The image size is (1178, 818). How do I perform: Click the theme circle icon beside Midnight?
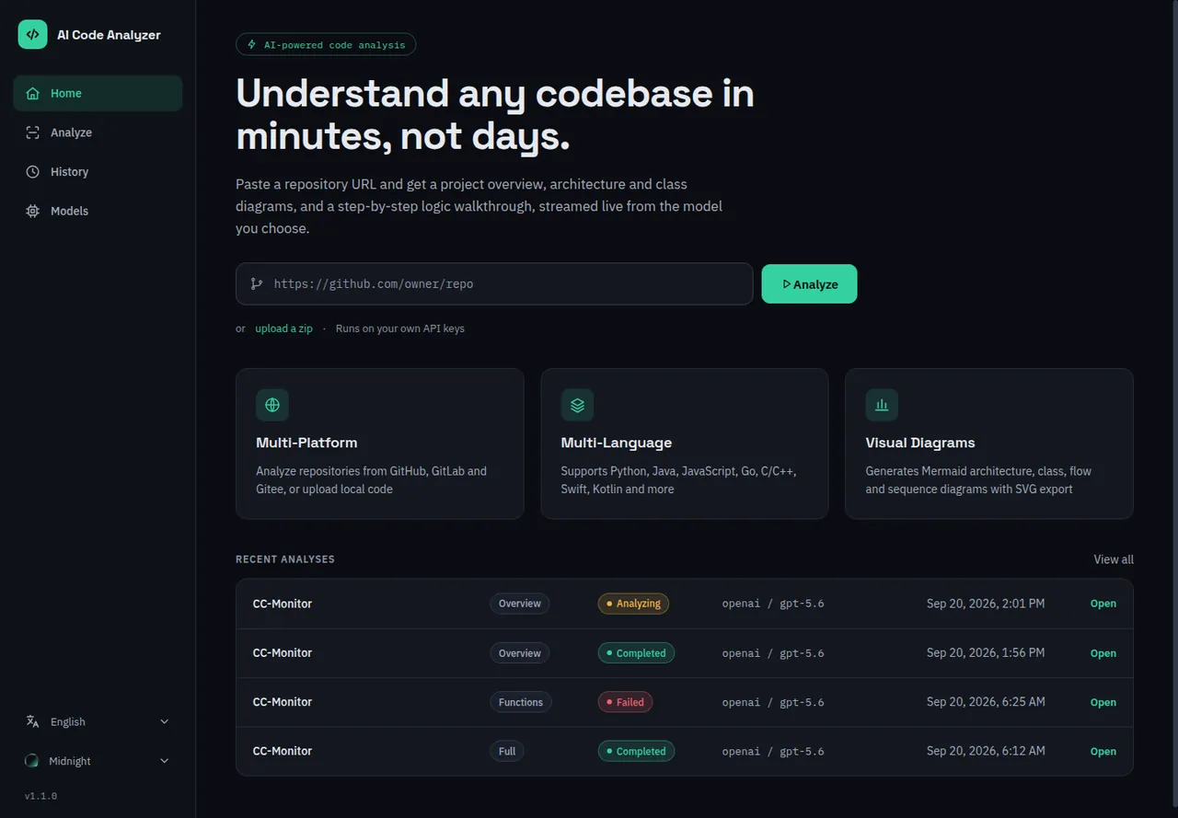tap(32, 761)
